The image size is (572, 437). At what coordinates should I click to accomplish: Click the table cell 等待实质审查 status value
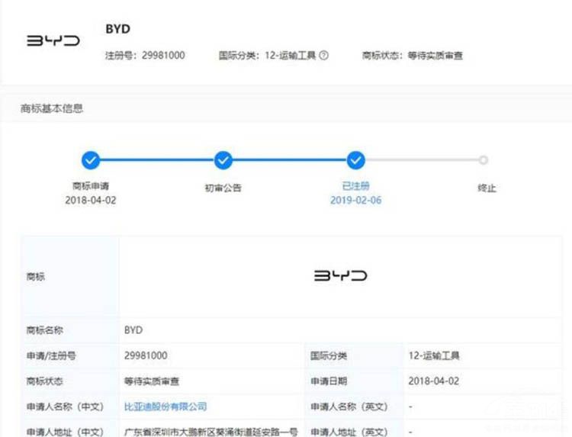tap(152, 381)
